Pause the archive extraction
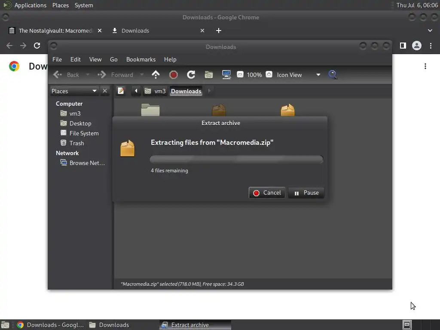440x330 pixels. (x=306, y=193)
